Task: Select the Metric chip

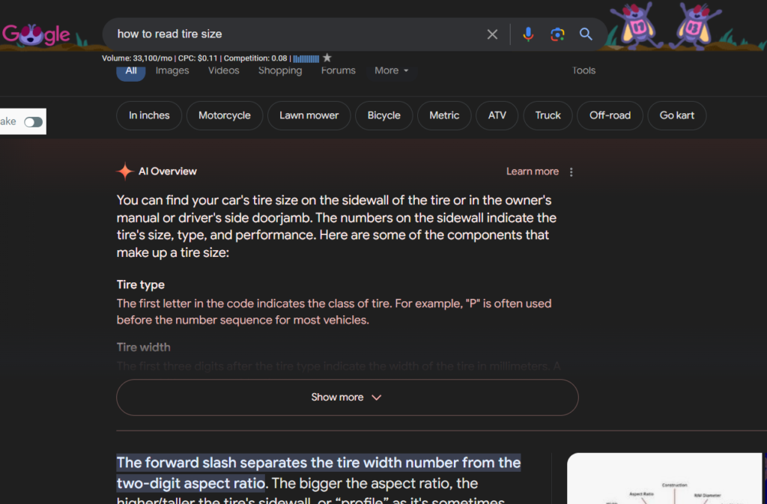Action: (444, 115)
